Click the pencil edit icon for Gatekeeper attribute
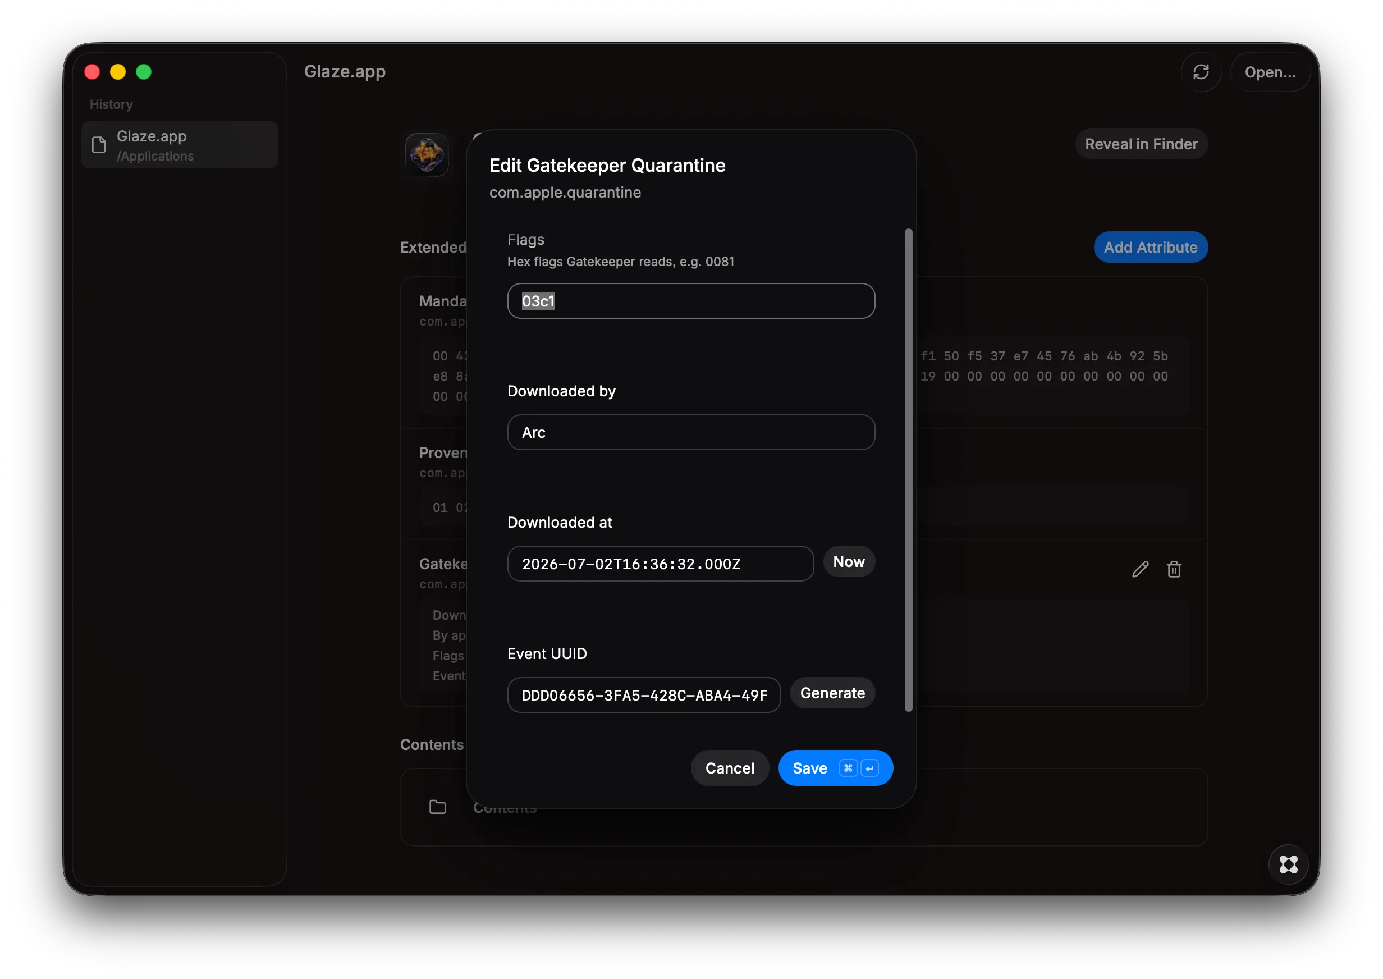The height and width of the screenshot is (979, 1383). coord(1139,570)
